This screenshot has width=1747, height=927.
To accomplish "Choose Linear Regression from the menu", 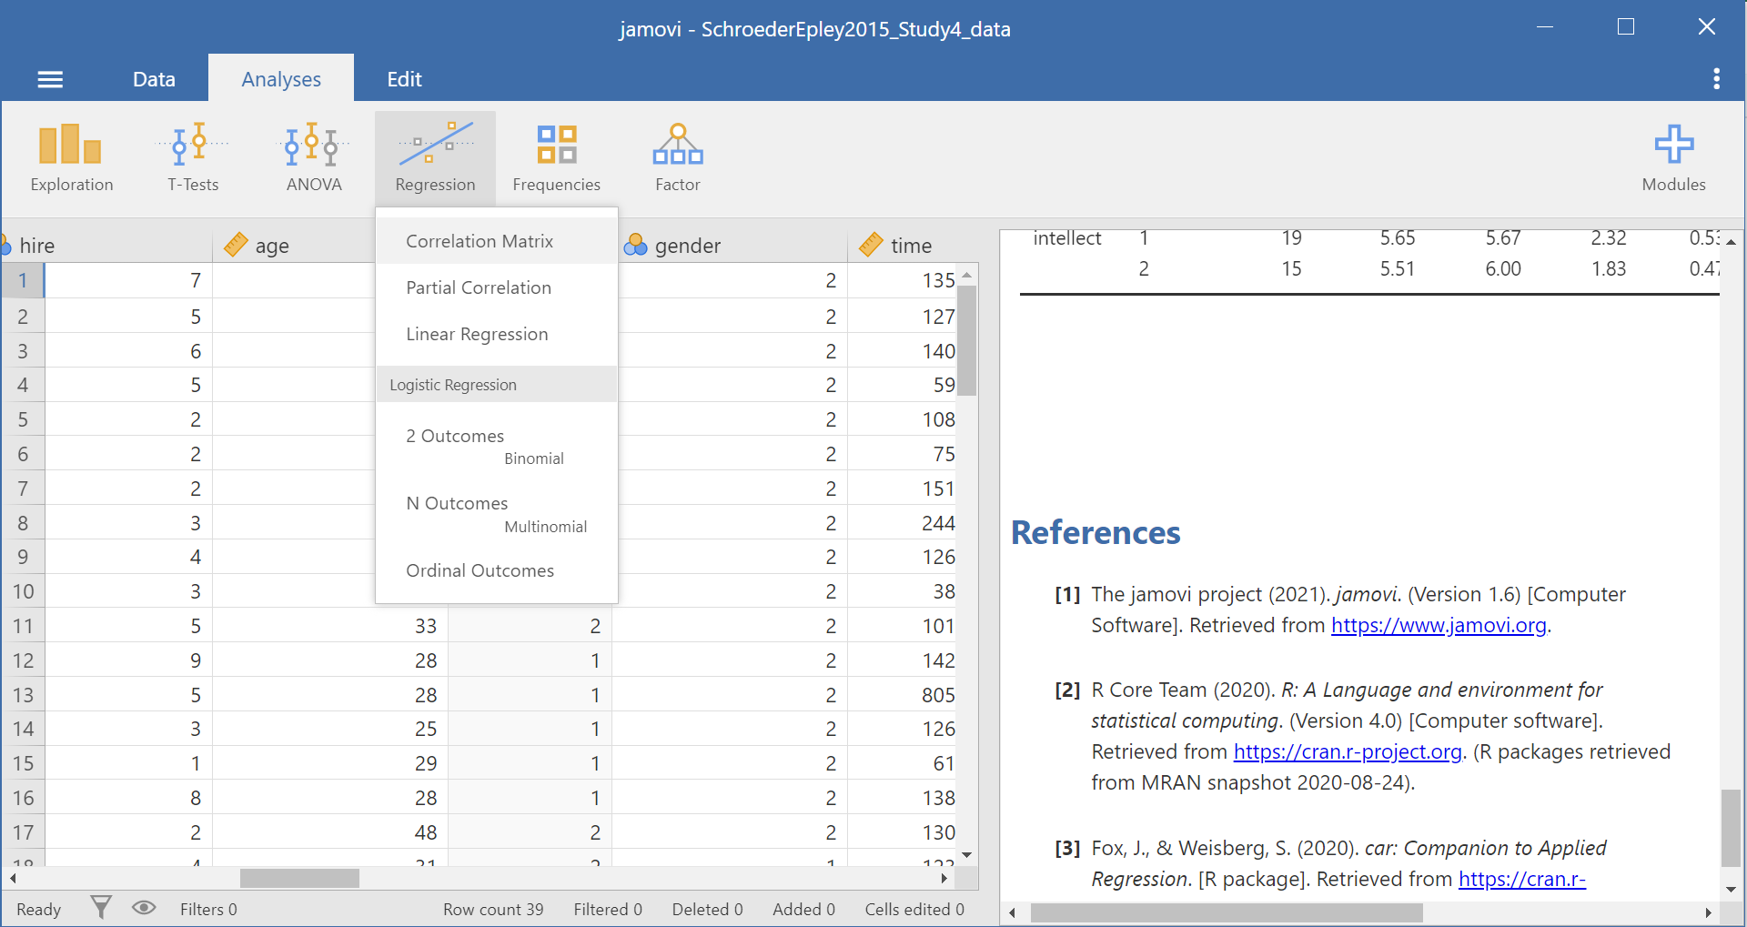I will (477, 334).
